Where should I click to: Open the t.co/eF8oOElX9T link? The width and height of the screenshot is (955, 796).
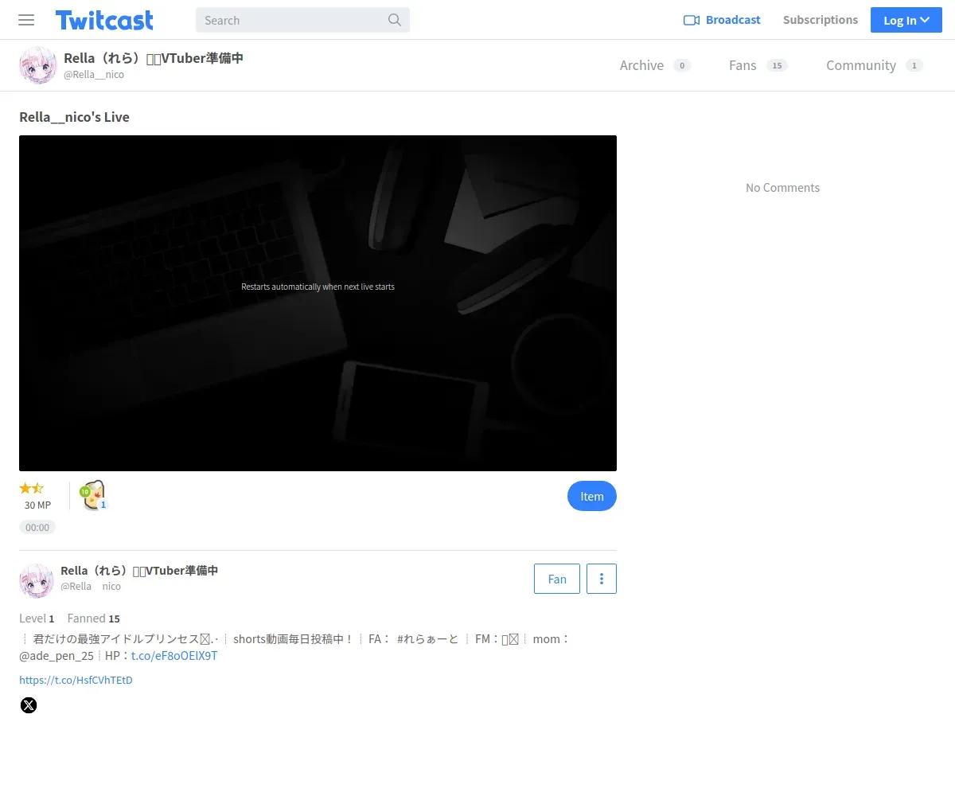click(x=174, y=656)
